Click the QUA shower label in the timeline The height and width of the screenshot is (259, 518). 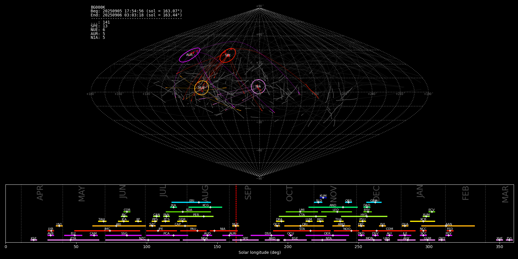pyautogui.click(x=405, y=224)
